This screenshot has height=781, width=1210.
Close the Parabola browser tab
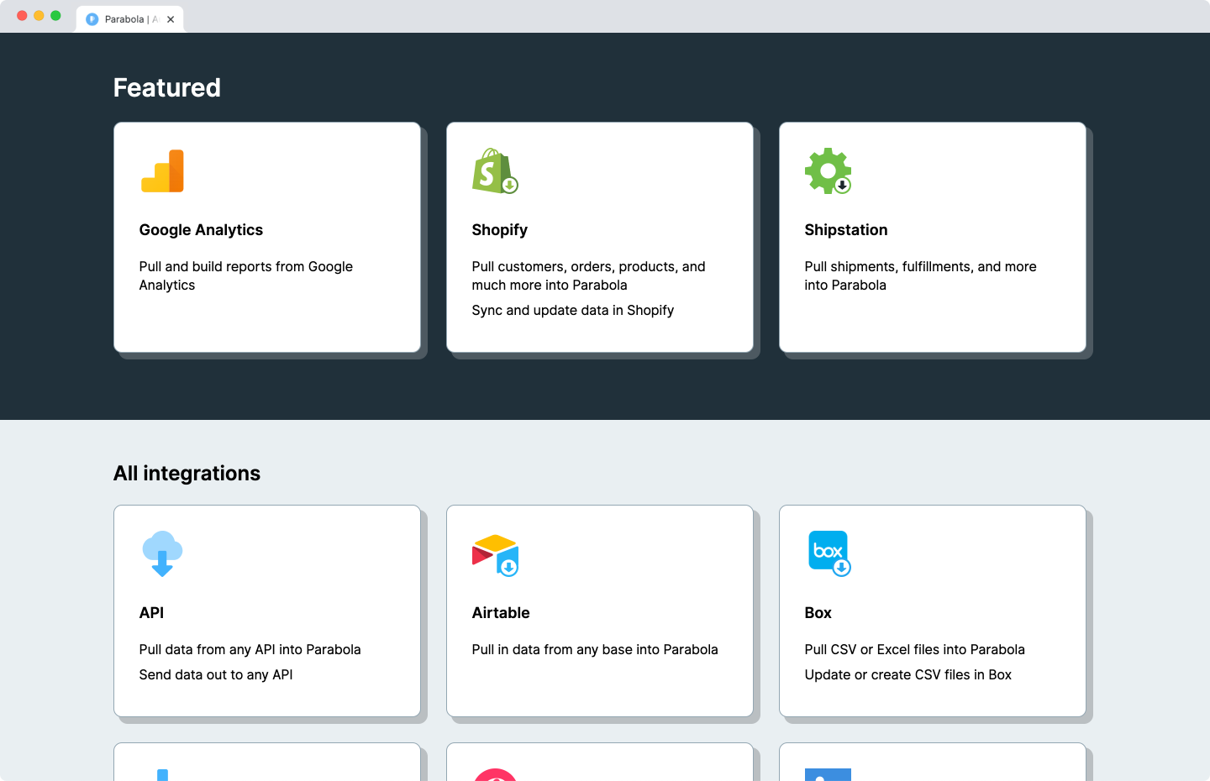171,19
